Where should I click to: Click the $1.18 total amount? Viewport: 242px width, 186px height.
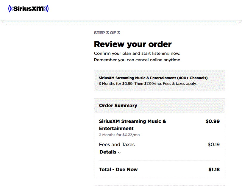[214, 170]
